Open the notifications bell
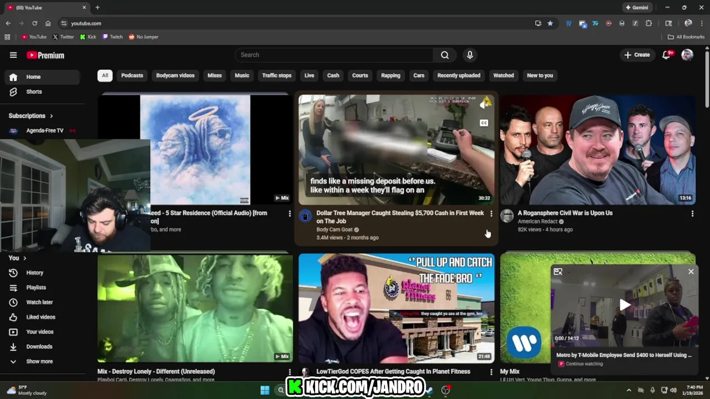Image resolution: width=710 pixels, height=399 pixels. click(667, 55)
